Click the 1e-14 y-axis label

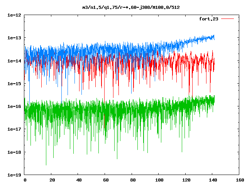point(14,61)
